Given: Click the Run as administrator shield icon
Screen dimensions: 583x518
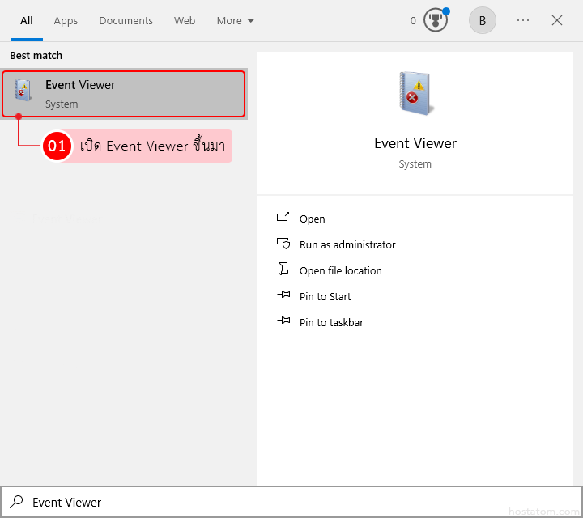Looking at the screenshot, I should click(x=283, y=244).
